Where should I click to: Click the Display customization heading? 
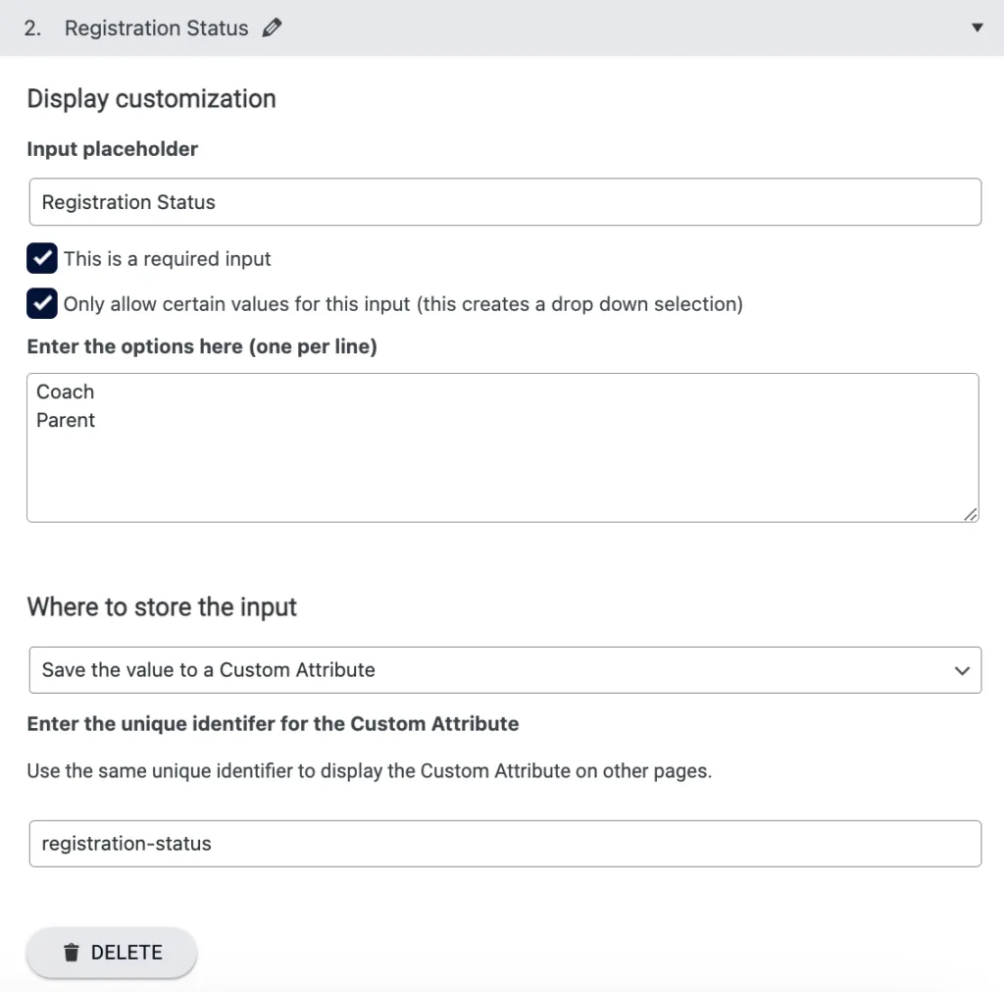click(151, 98)
